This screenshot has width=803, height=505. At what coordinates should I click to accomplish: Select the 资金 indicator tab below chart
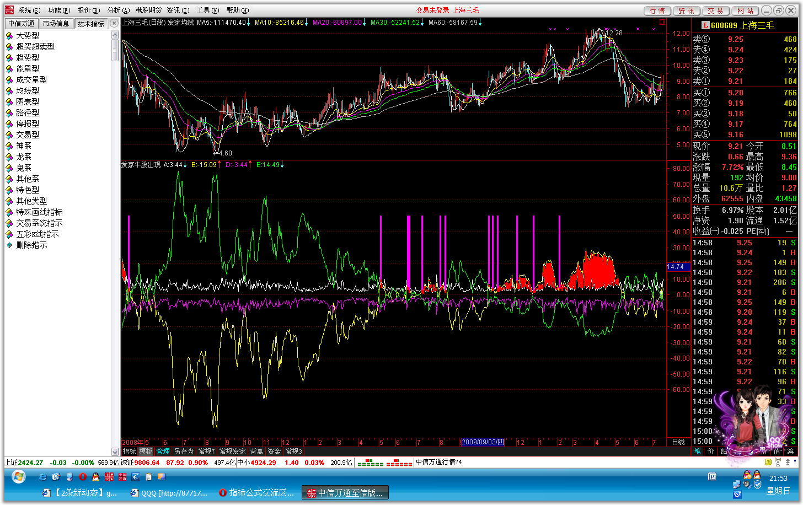(274, 451)
